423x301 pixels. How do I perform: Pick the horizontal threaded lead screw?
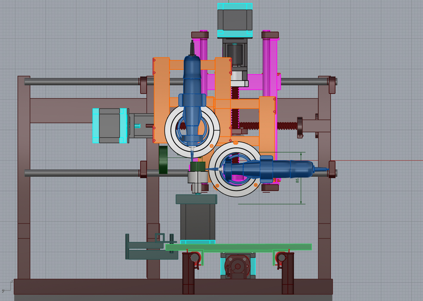click(x=287, y=126)
